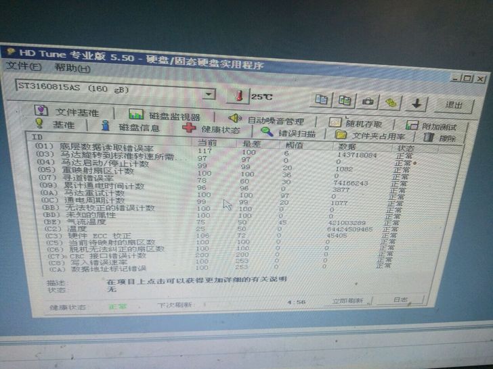Switch to the 擦除 erase tab
Viewport: 493px width, 369px height.
pos(440,137)
